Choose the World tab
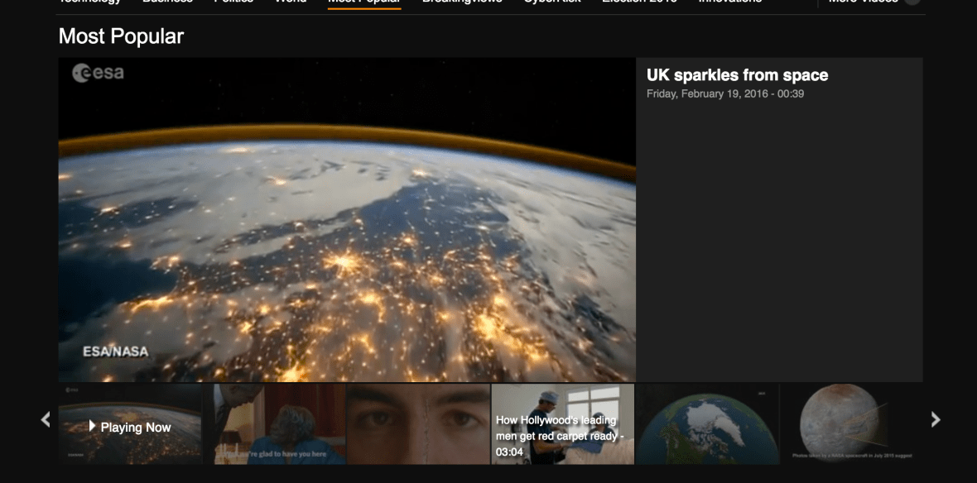 point(291,2)
